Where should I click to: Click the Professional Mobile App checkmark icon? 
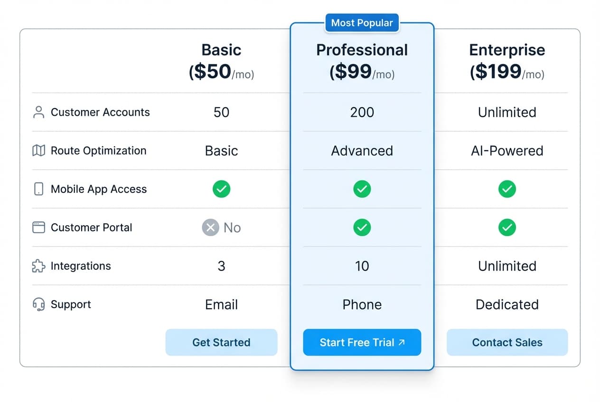tap(362, 189)
